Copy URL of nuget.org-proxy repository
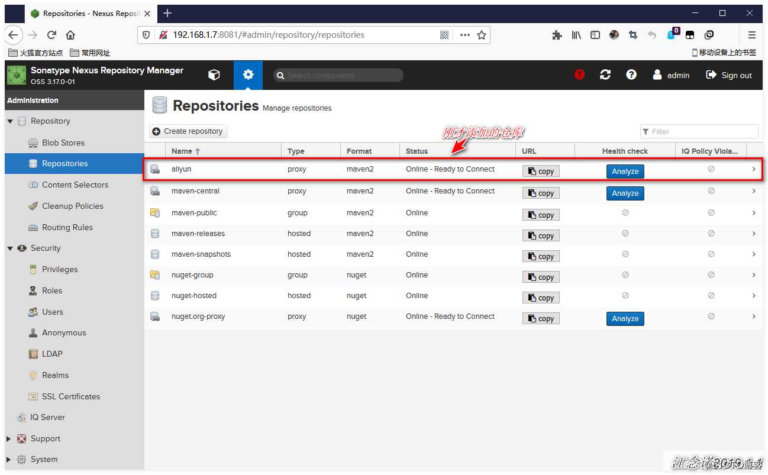The image size is (768, 475). point(541,318)
